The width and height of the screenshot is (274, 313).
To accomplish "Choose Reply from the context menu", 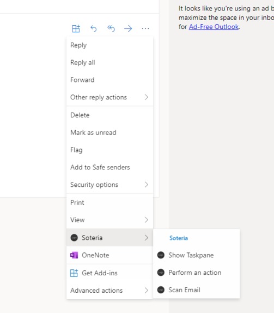I will 109,45.
